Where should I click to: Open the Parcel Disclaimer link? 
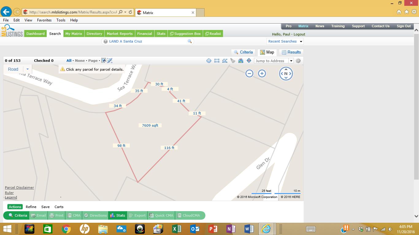(19, 188)
